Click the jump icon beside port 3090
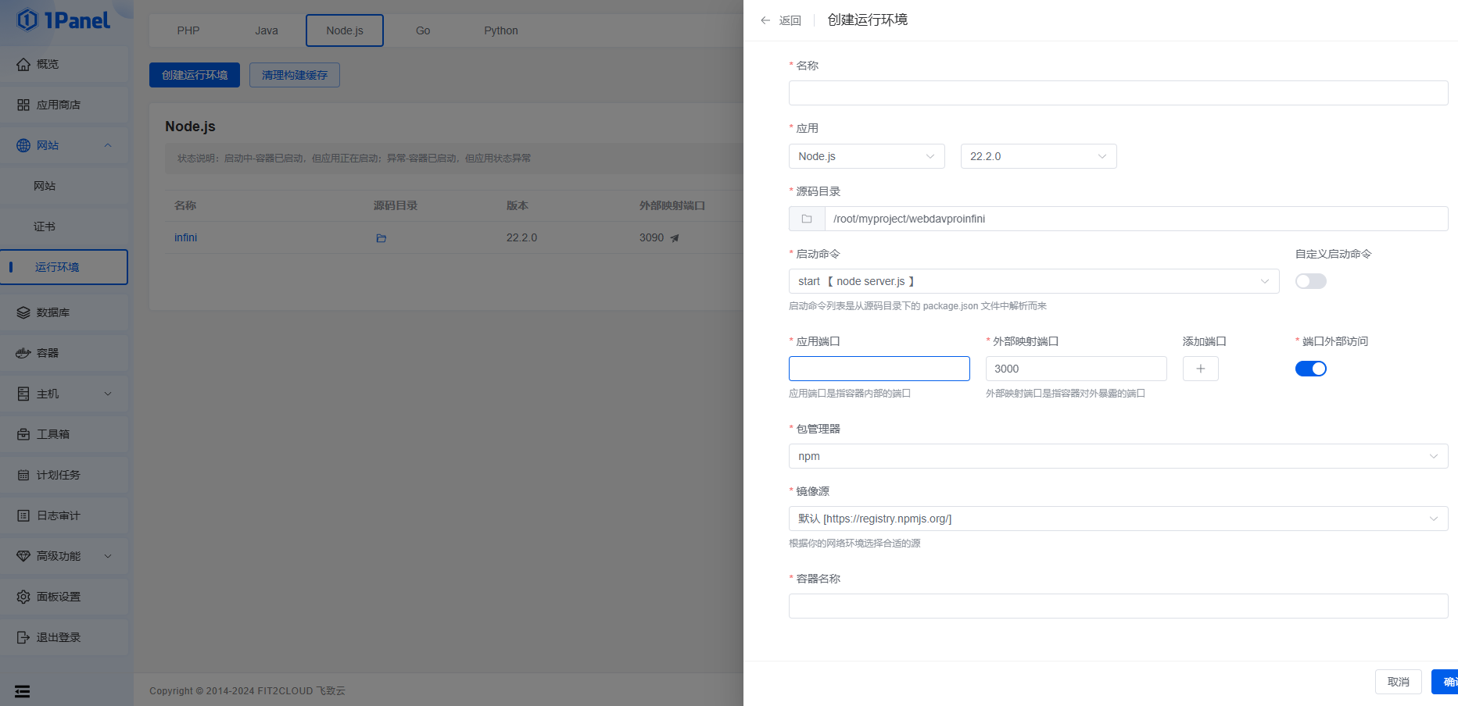This screenshot has width=1458, height=706. tap(675, 238)
